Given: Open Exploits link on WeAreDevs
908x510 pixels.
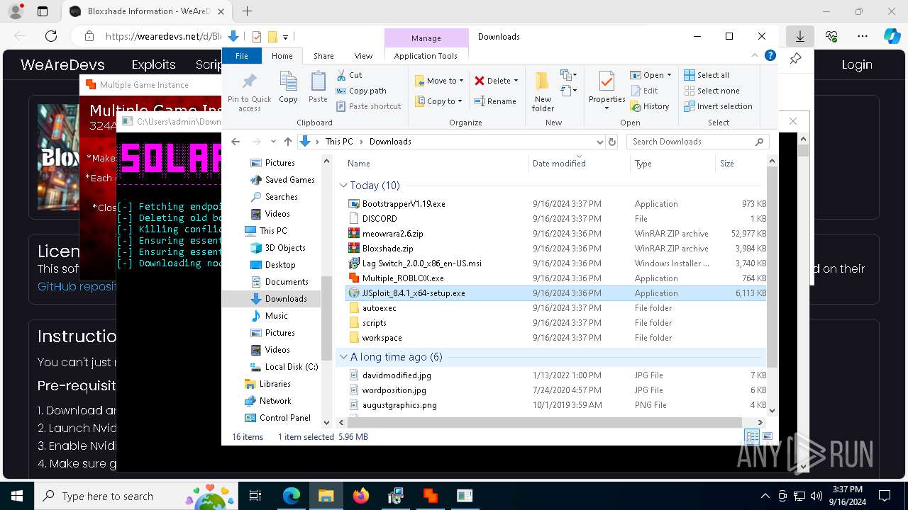Looking at the screenshot, I should 153,64.
